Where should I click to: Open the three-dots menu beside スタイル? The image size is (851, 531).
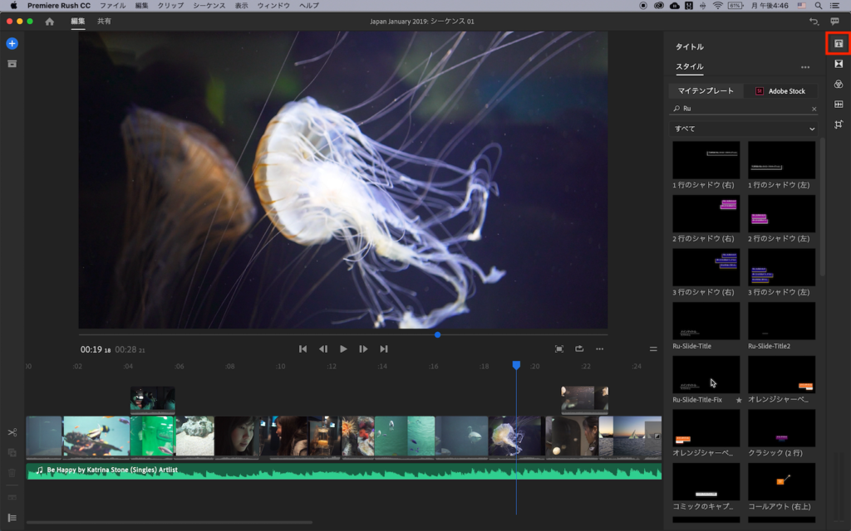[x=804, y=67]
